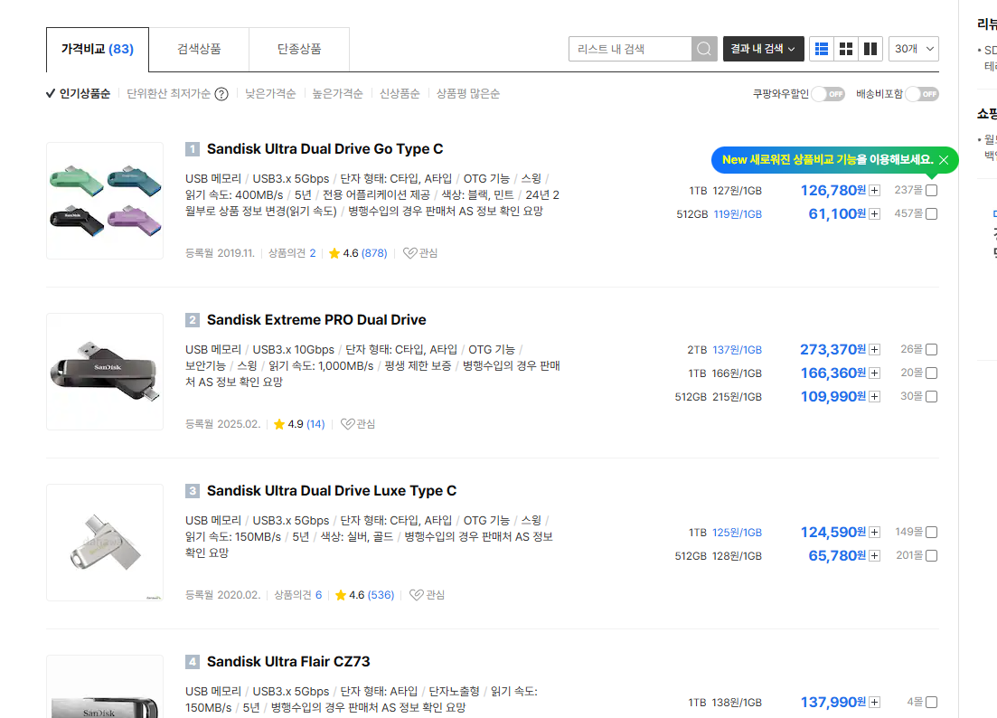Viewport: 997px width, 718px height.
Task: Toggle 쿠팡와우할인 switch on
Action: (x=828, y=94)
